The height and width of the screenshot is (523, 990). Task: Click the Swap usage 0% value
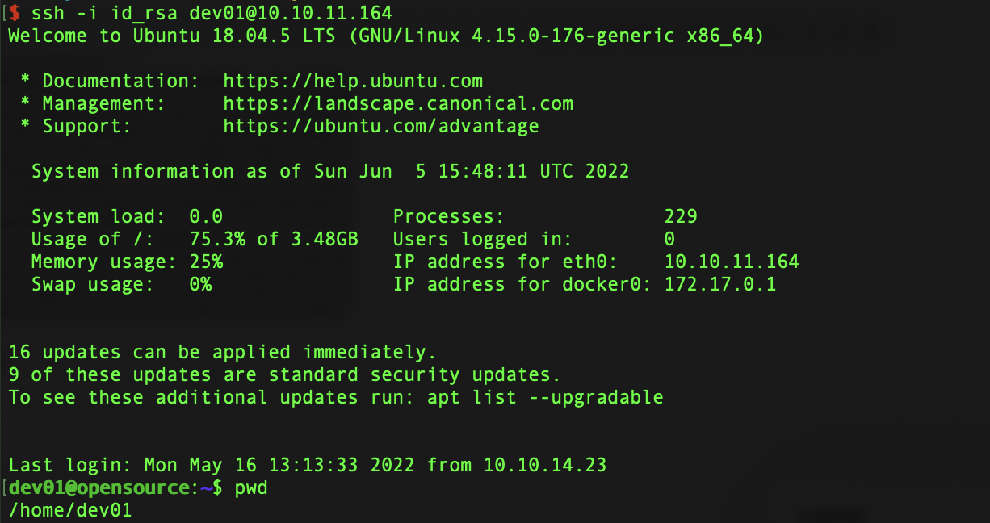(x=200, y=284)
